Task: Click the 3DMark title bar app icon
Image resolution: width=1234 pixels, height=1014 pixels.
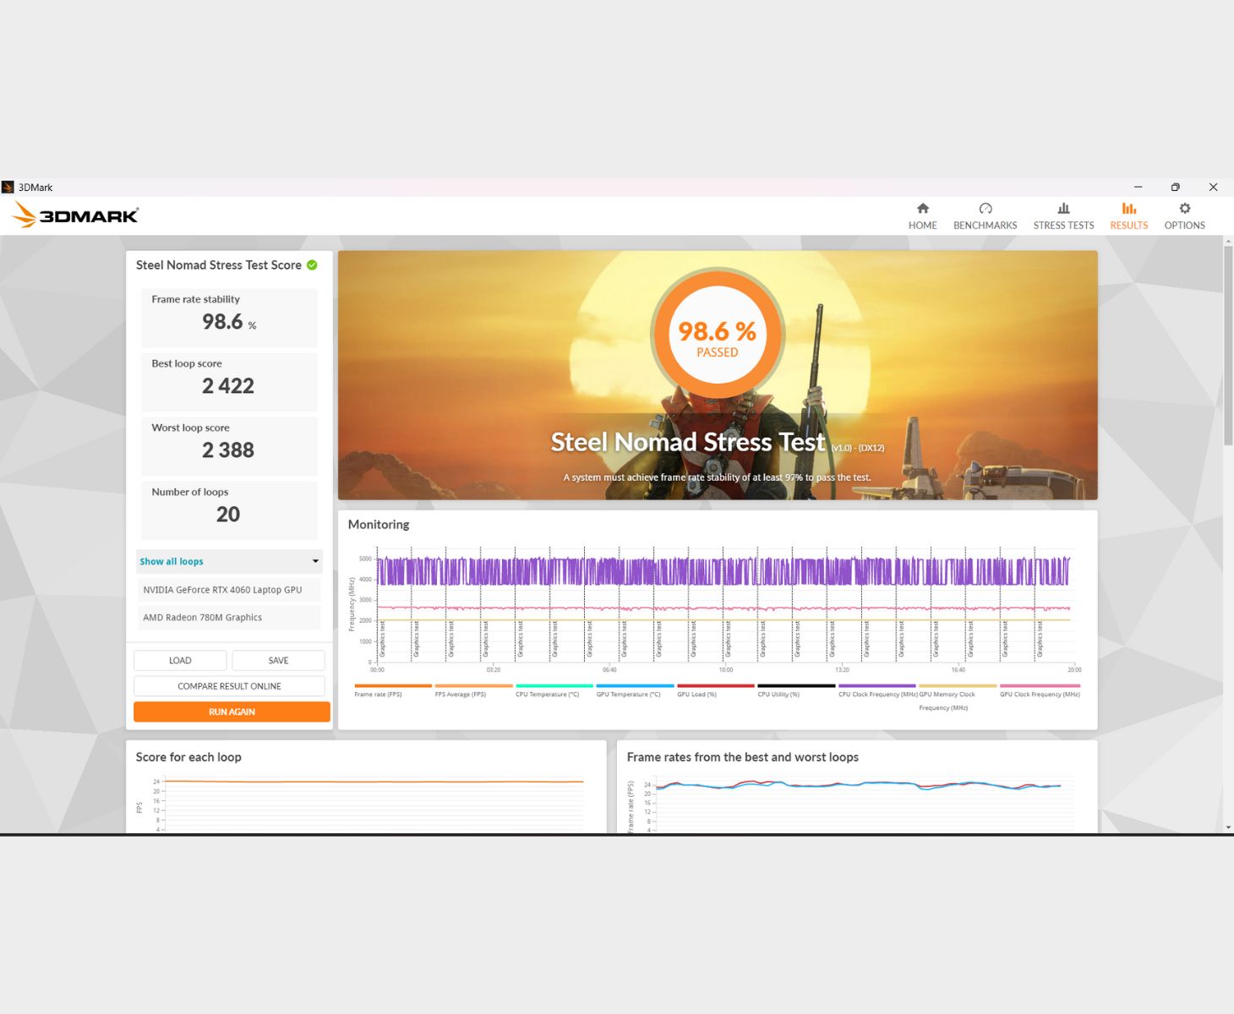Action: tap(8, 188)
